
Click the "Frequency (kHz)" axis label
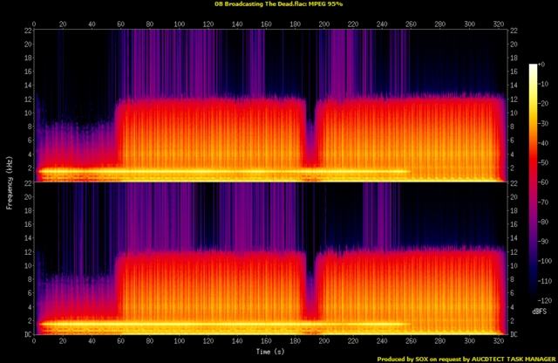(8, 181)
